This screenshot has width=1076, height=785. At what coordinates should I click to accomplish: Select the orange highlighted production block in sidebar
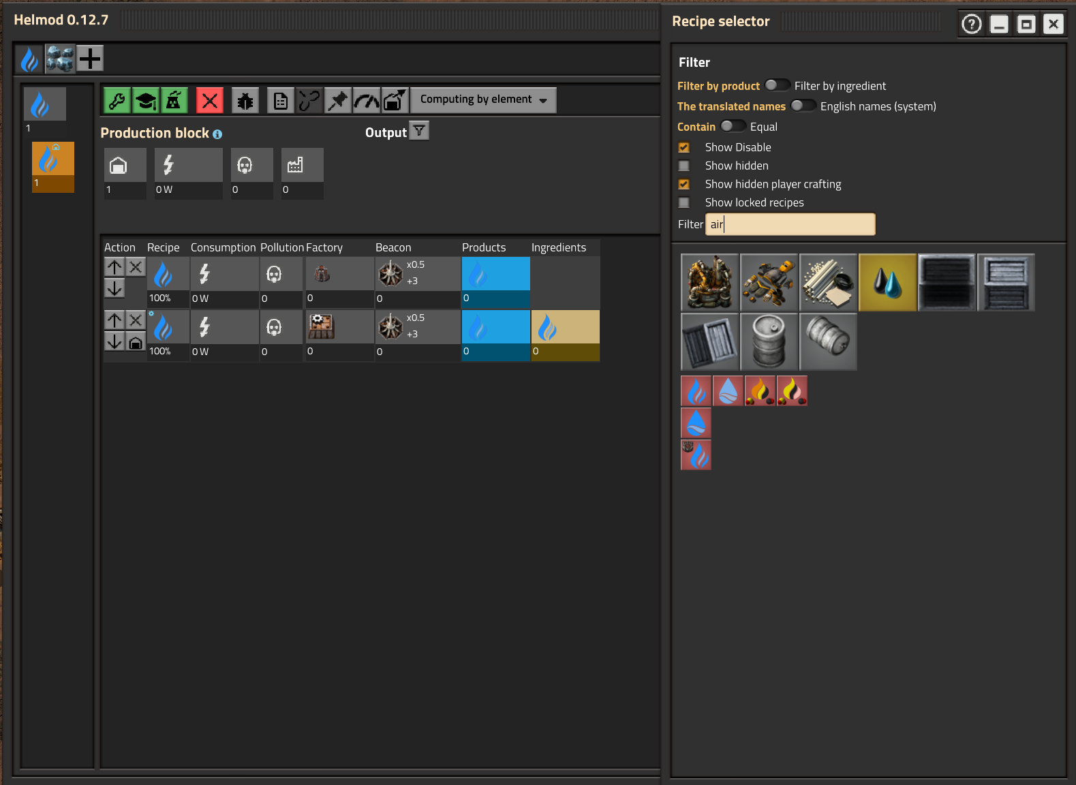52,167
